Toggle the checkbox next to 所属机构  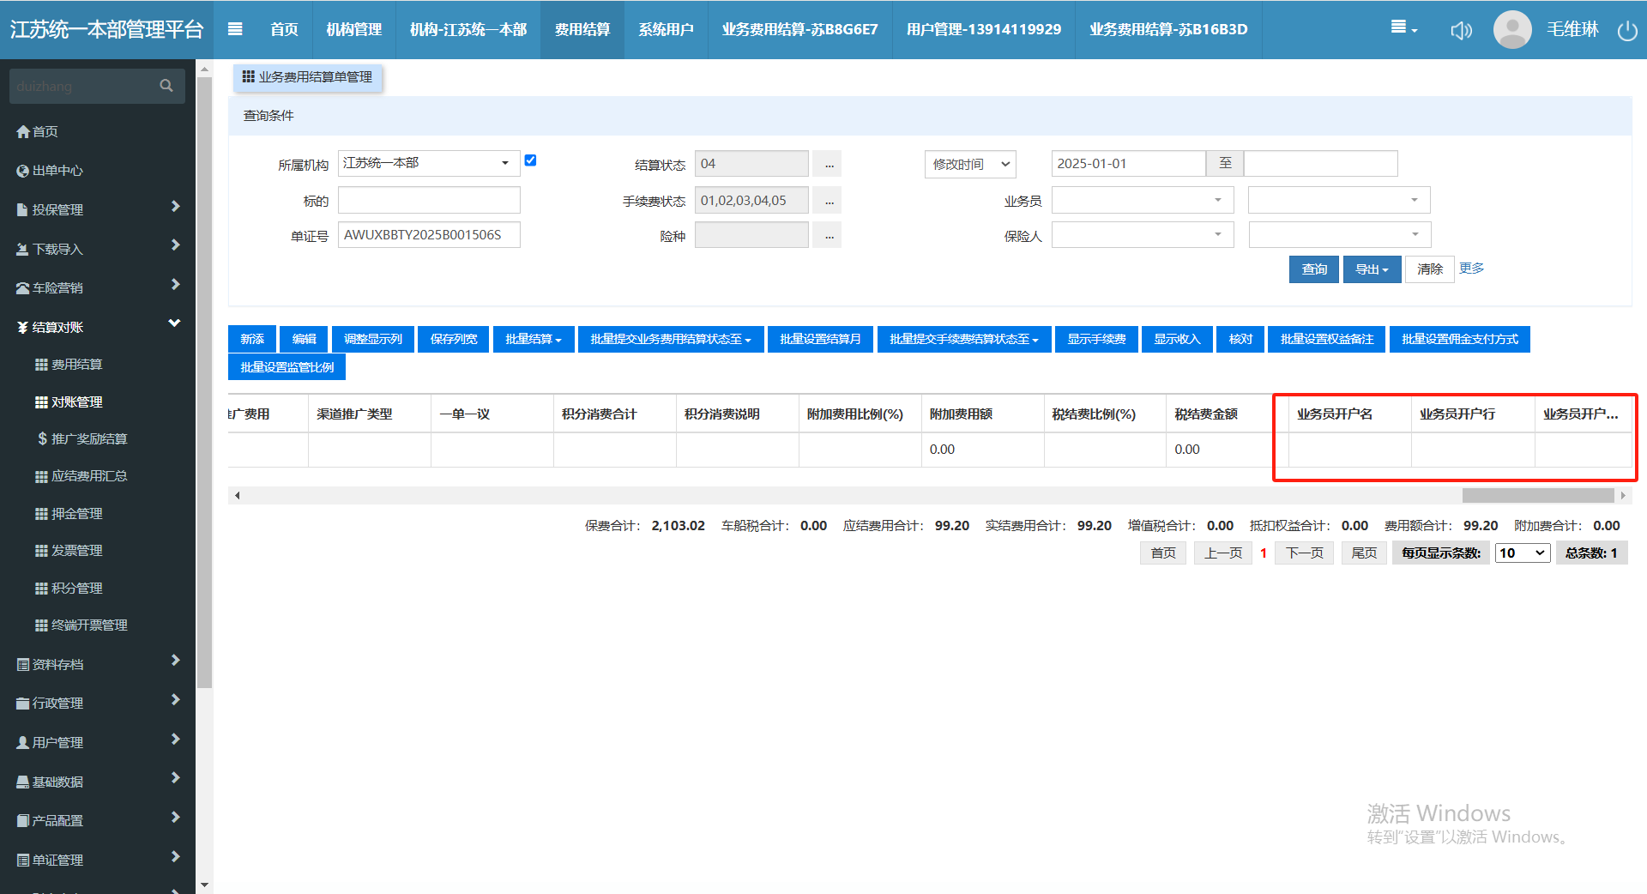point(530,160)
